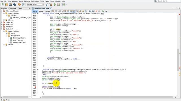Select Advanced_Calculator_All.java in tree

click(22, 18)
